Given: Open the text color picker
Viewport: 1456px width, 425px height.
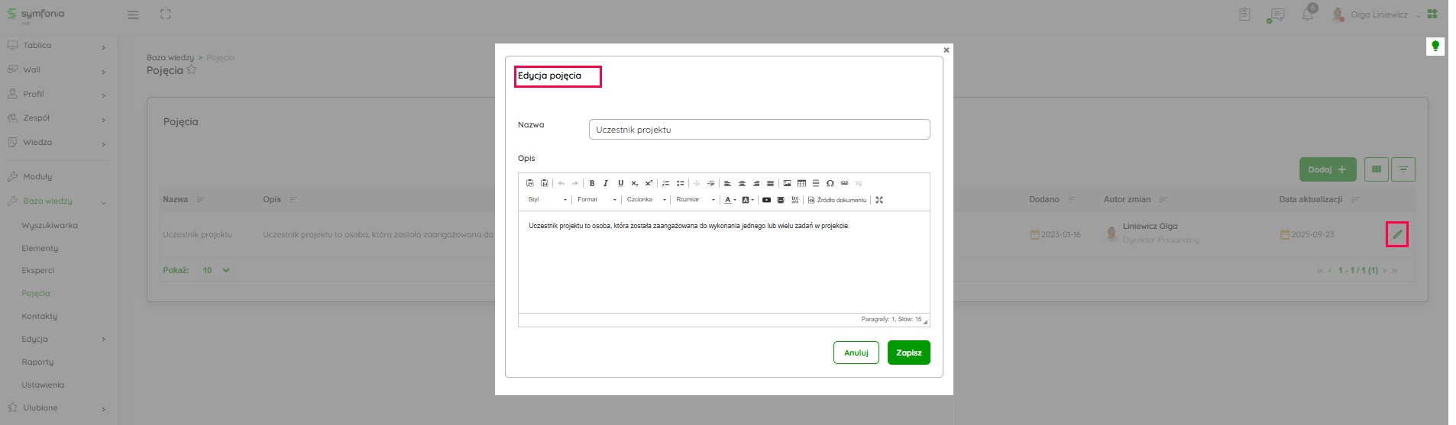Looking at the screenshot, I should (x=730, y=200).
